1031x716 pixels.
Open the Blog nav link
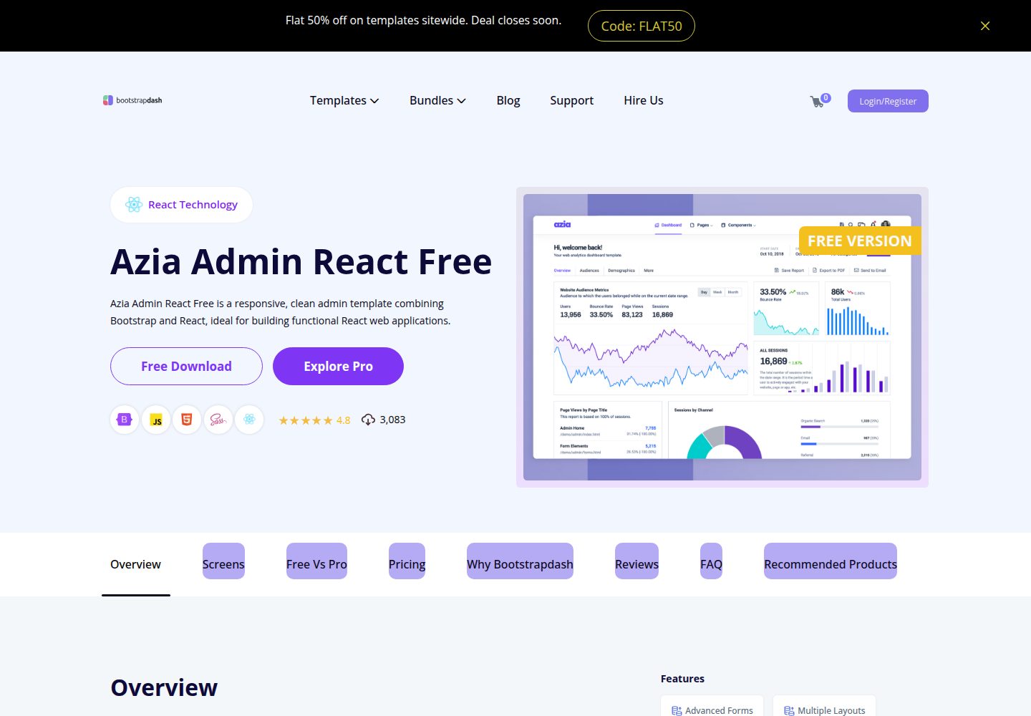coord(508,100)
